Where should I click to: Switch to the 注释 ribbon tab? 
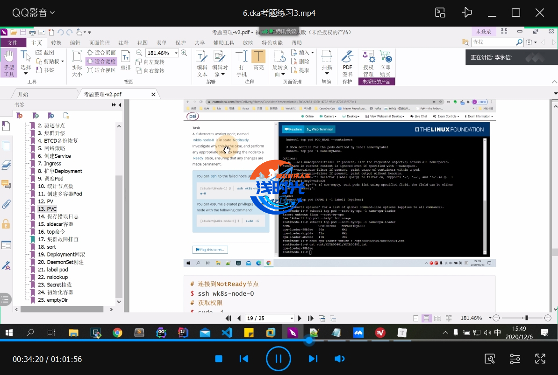click(123, 42)
